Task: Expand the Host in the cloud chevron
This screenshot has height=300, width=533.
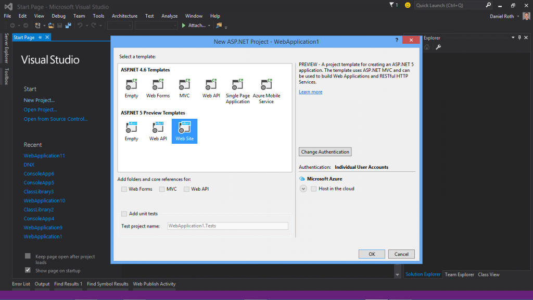Action: click(x=303, y=189)
